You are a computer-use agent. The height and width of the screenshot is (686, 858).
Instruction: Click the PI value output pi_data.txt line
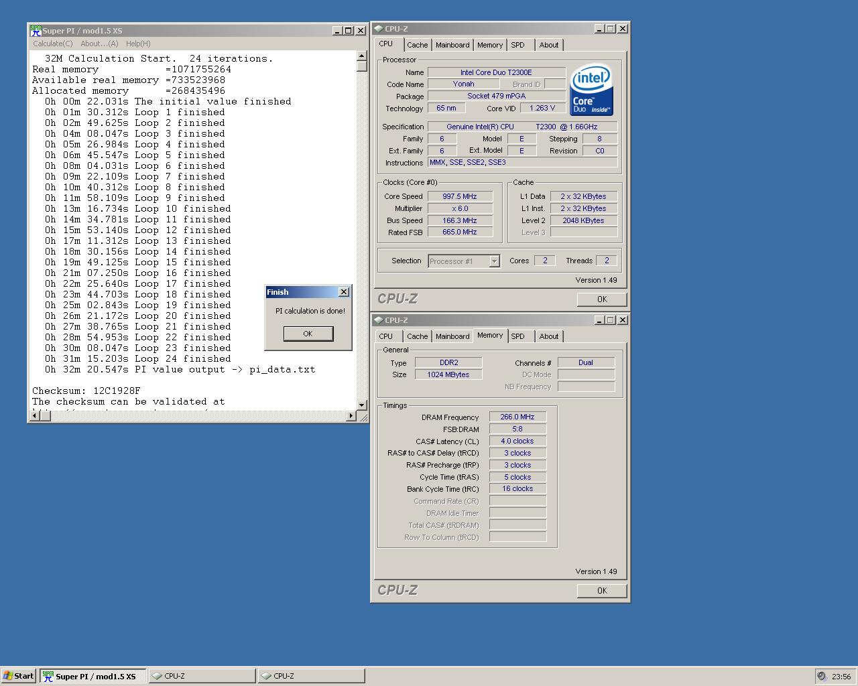click(180, 369)
